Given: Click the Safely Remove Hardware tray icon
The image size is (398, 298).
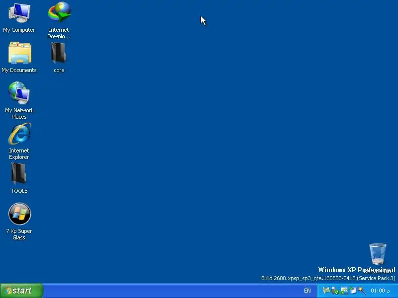Looking at the screenshot, I should coord(335,291).
